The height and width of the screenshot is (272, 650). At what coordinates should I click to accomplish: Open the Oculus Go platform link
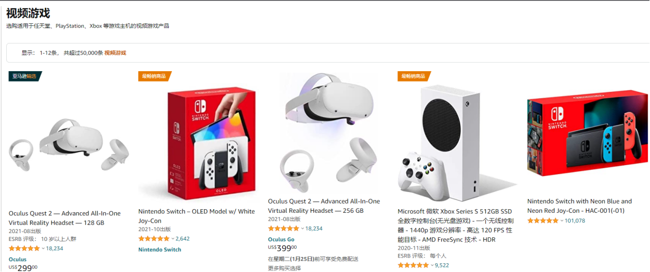pos(281,239)
